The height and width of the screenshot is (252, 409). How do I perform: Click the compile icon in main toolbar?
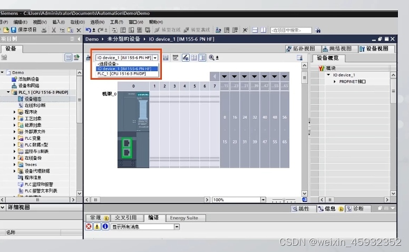(114, 30)
